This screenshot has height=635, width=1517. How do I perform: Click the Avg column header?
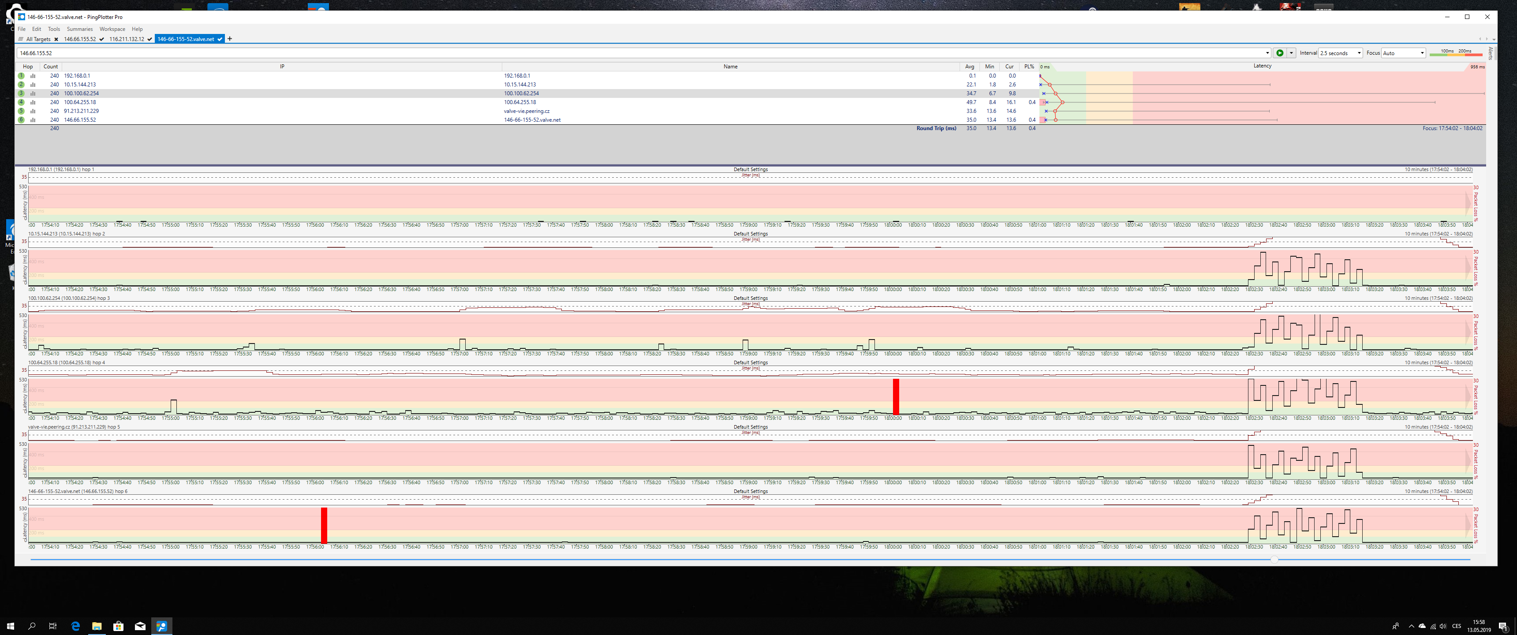(x=969, y=67)
